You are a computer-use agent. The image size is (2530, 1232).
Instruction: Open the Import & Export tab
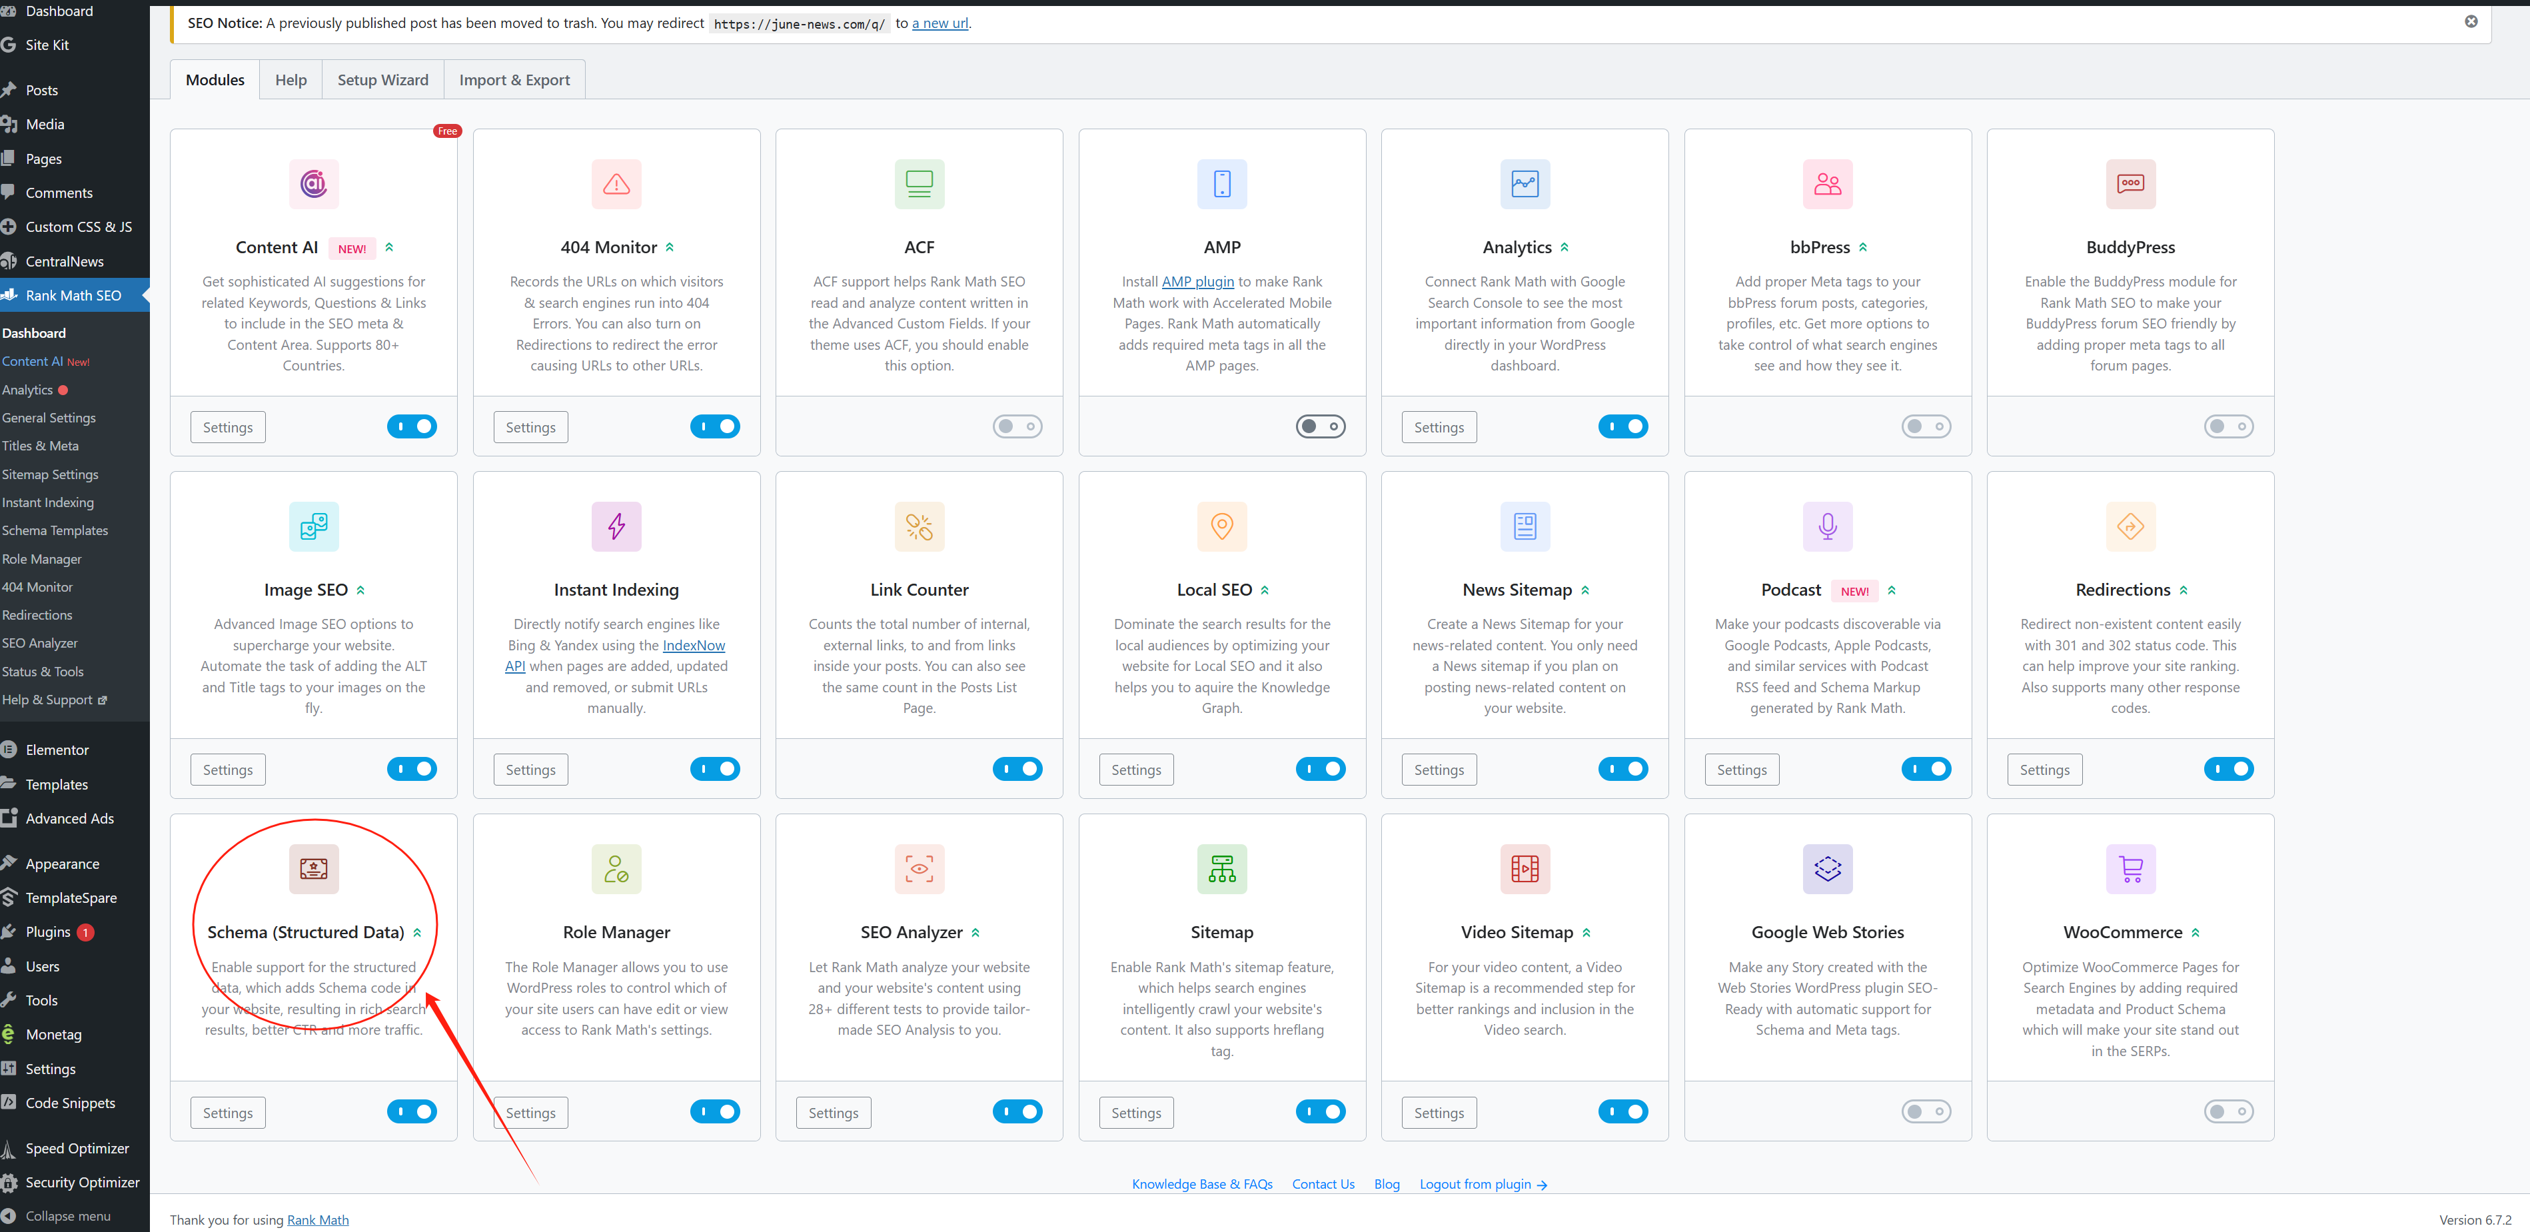pos(514,79)
